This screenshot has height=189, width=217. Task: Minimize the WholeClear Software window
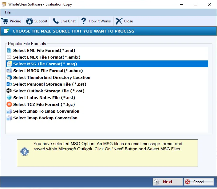(182, 4)
